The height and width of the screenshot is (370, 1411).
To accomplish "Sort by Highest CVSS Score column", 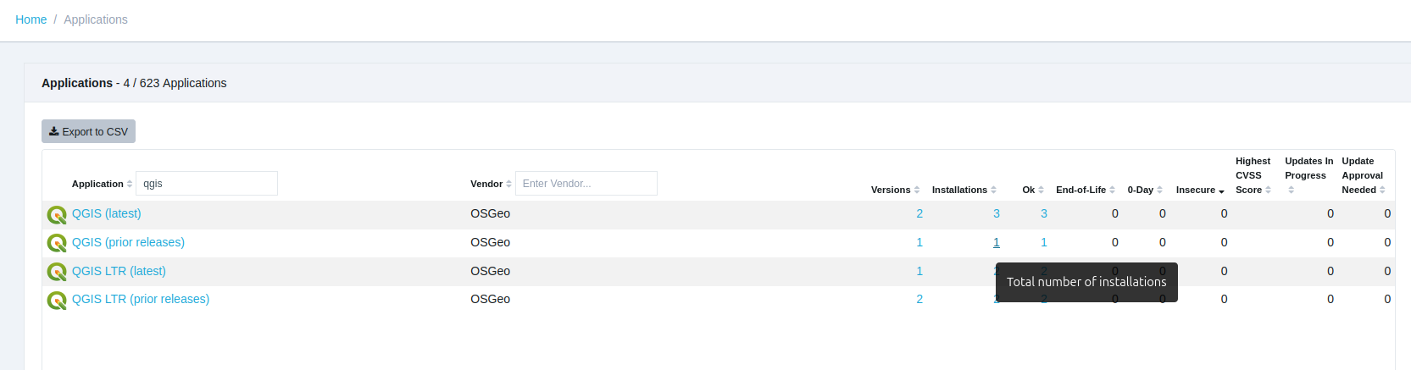I will tap(1268, 190).
